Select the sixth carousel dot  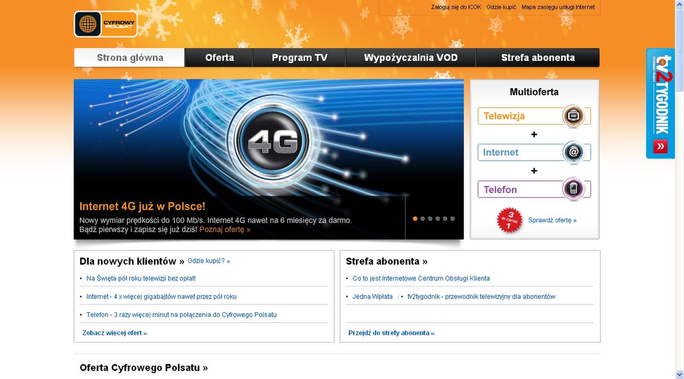click(453, 219)
